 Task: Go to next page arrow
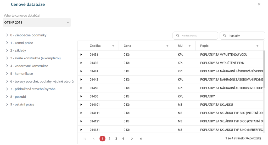point(132,139)
